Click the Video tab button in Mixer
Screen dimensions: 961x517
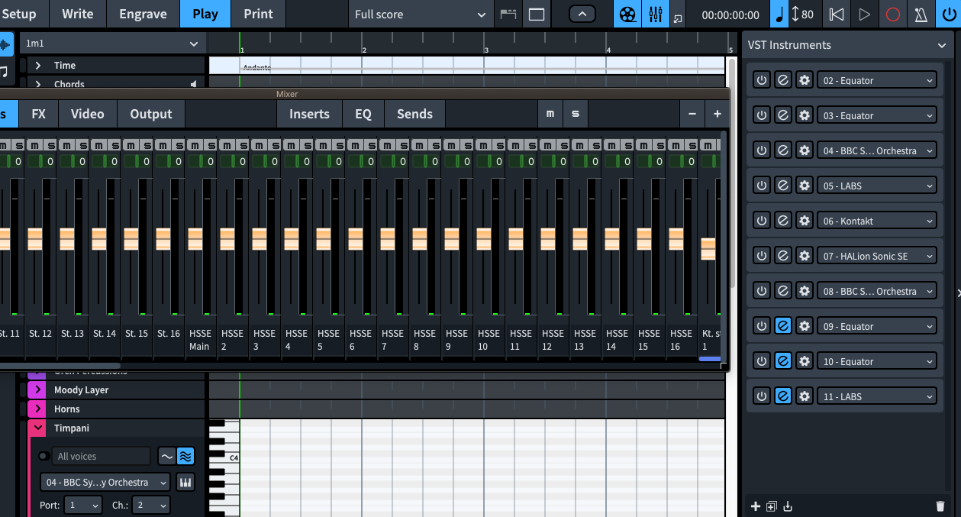click(88, 114)
